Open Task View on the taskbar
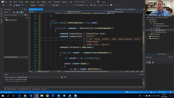Viewport: 174px width, 98px height. pyautogui.click(x=14, y=96)
